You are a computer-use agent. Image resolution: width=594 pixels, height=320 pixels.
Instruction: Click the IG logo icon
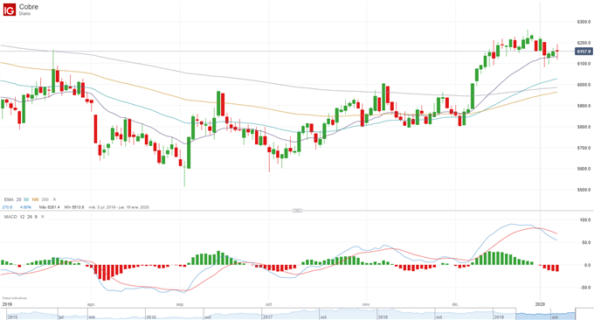pyautogui.click(x=10, y=9)
